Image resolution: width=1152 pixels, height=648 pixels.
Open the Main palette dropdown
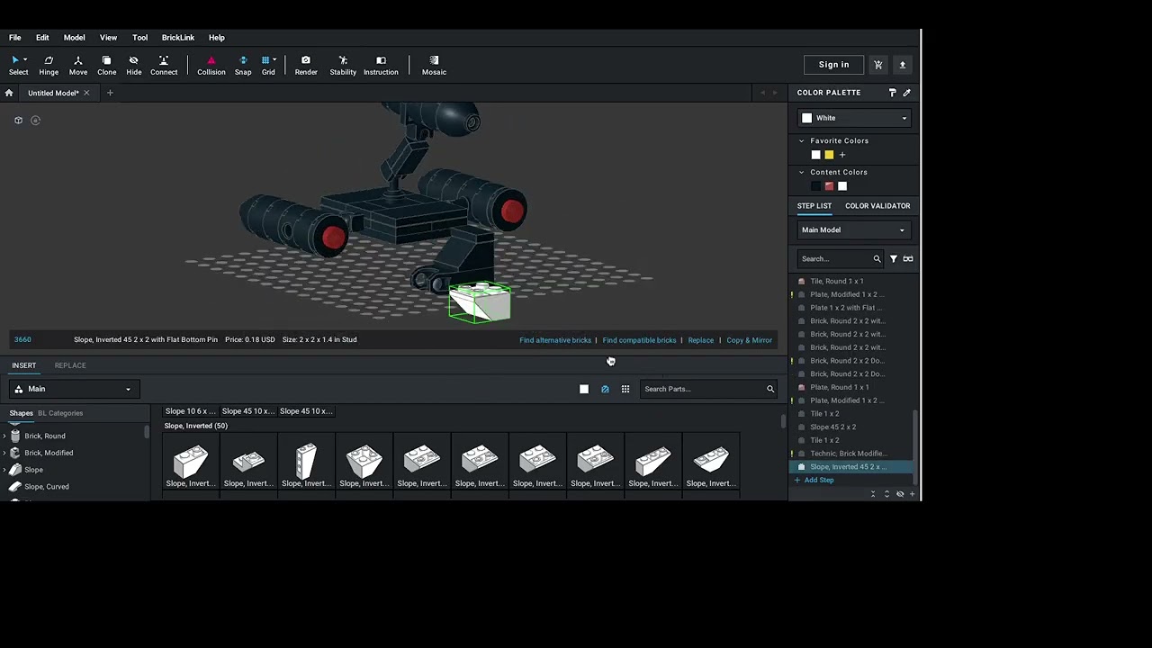[x=74, y=389]
